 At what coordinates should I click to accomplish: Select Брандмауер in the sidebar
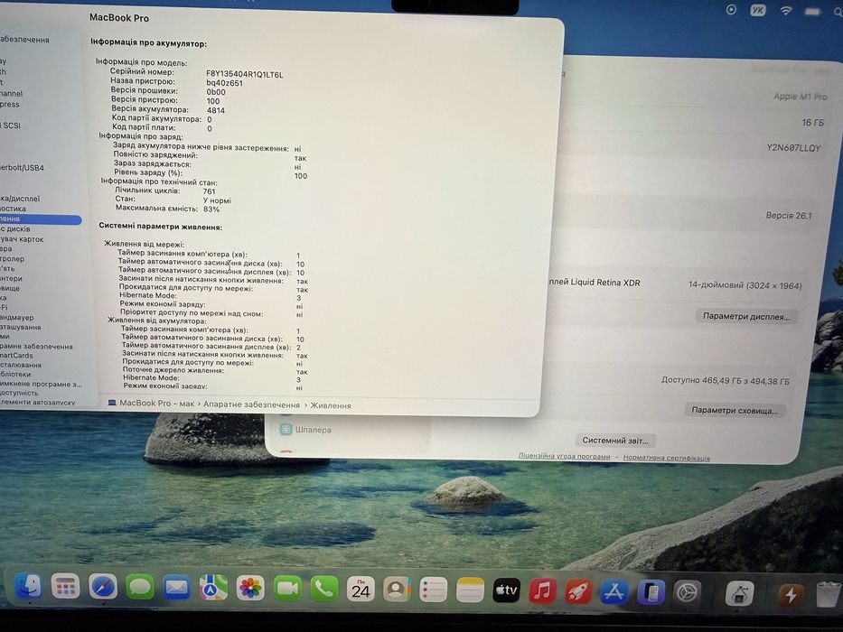[16, 317]
